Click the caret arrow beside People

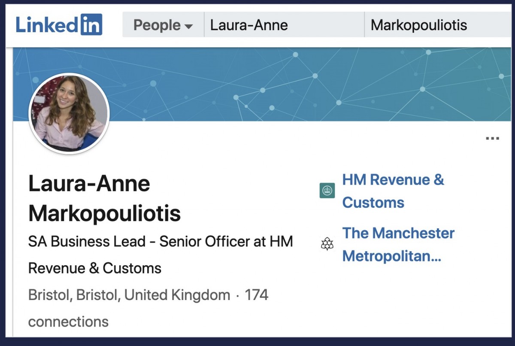188,27
